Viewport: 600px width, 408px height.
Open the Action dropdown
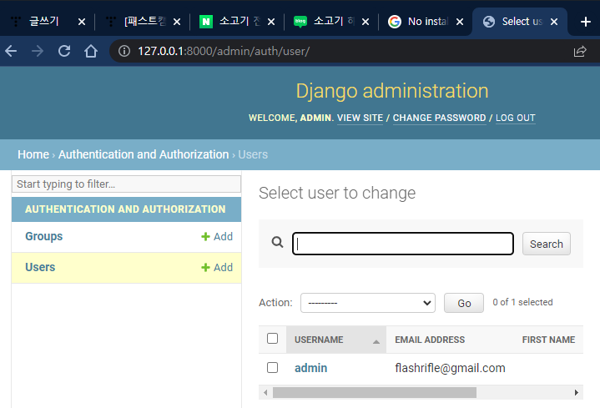point(368,303)
